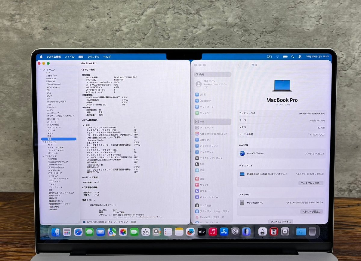The width and height of the screenshot is (361, 261).
Task: Click Wi-Fi status icon in menu bar
Action: tap(277, 56)
